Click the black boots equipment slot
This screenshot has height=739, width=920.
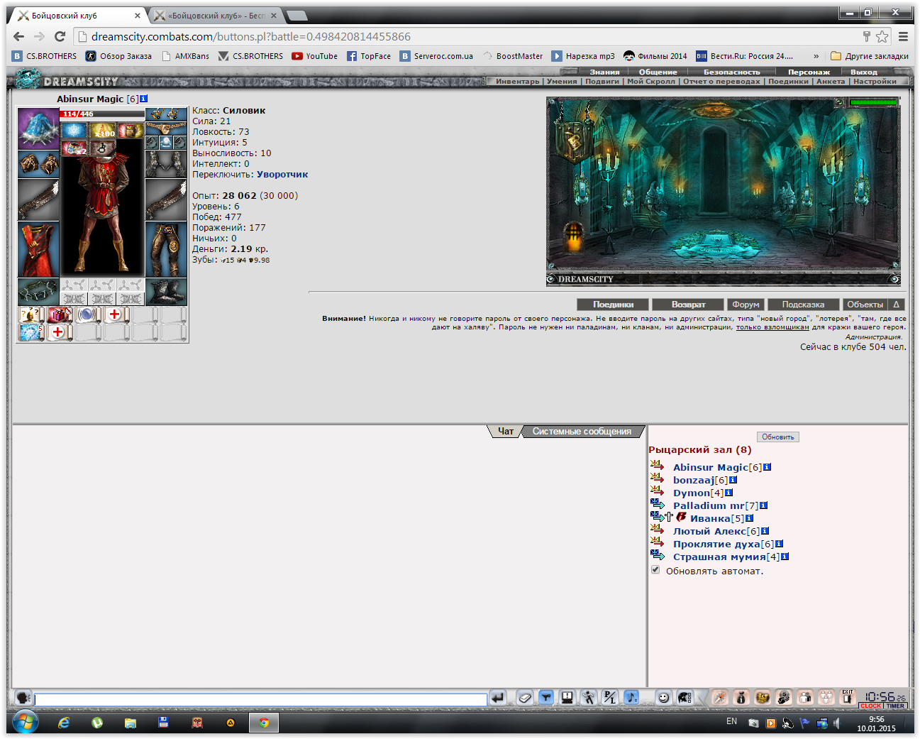pos(166,292)
